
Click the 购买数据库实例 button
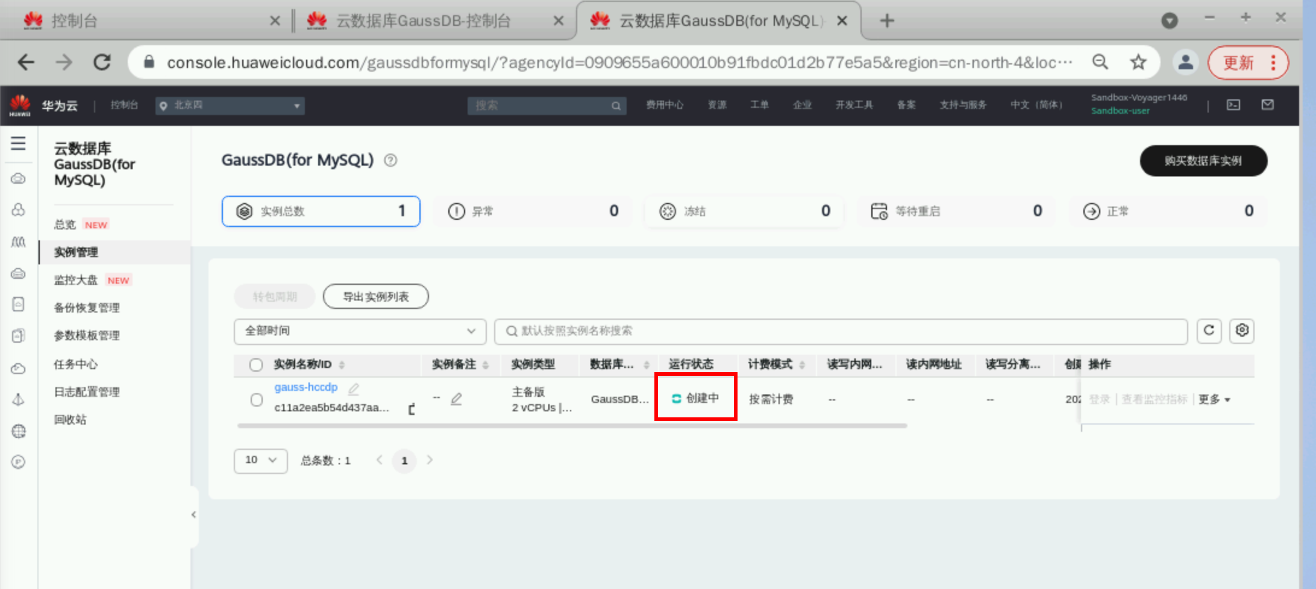coord(1203,161)
